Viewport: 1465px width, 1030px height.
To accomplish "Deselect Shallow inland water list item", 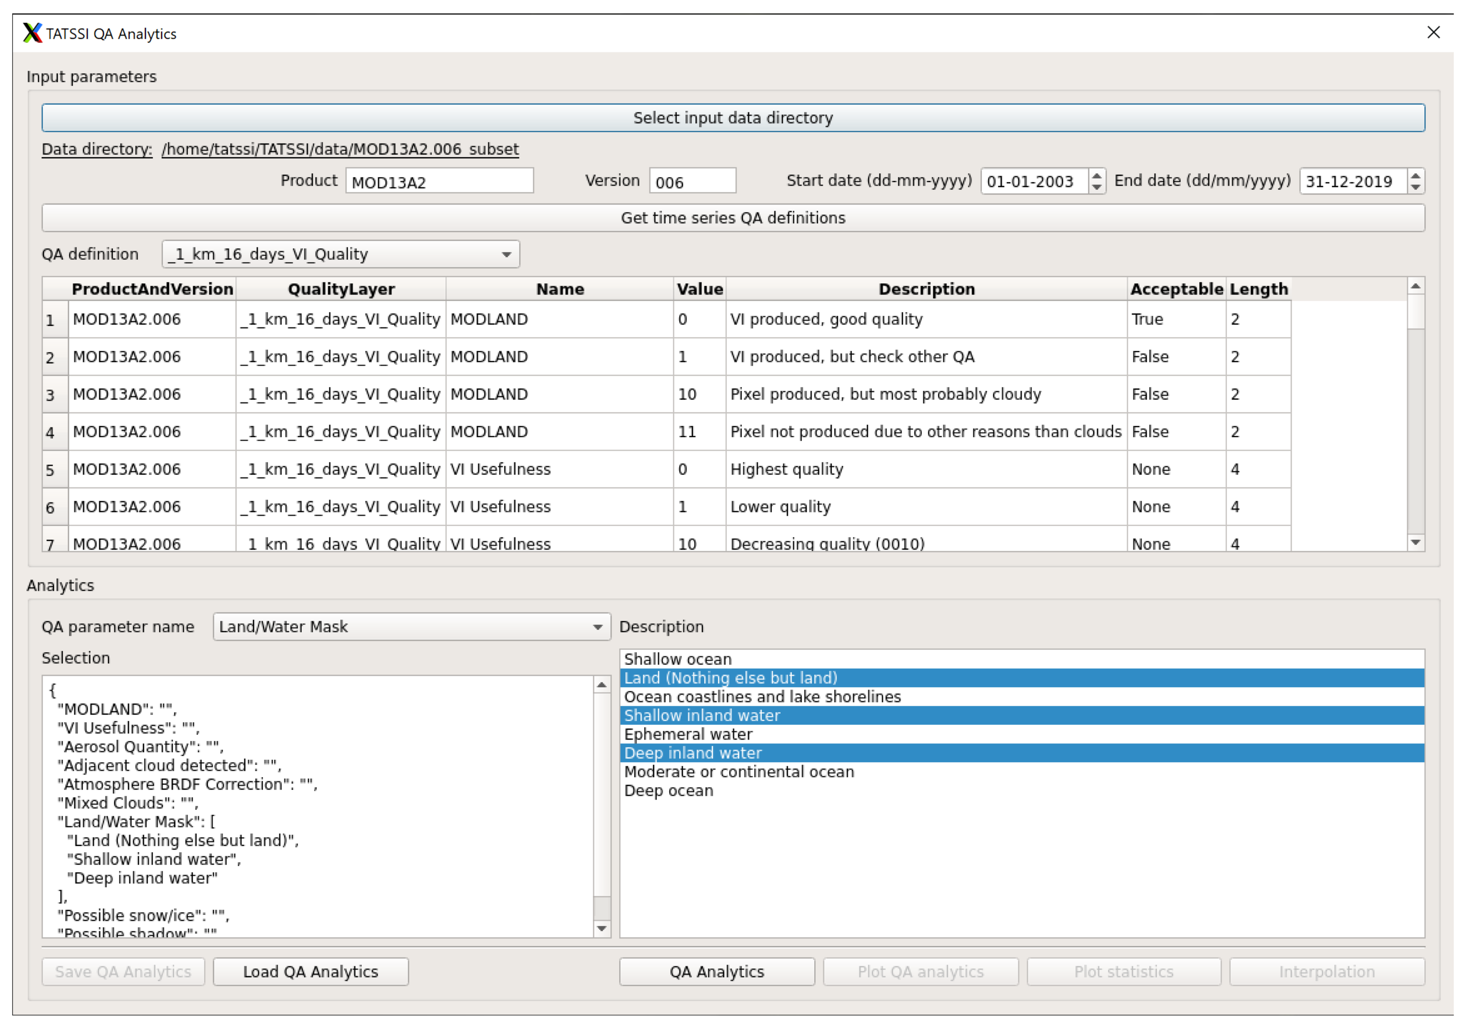I will (x=702, y=716).
